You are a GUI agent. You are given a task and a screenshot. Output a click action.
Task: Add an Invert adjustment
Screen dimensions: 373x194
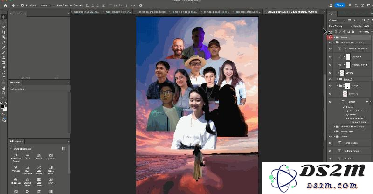tap(50, 181)
